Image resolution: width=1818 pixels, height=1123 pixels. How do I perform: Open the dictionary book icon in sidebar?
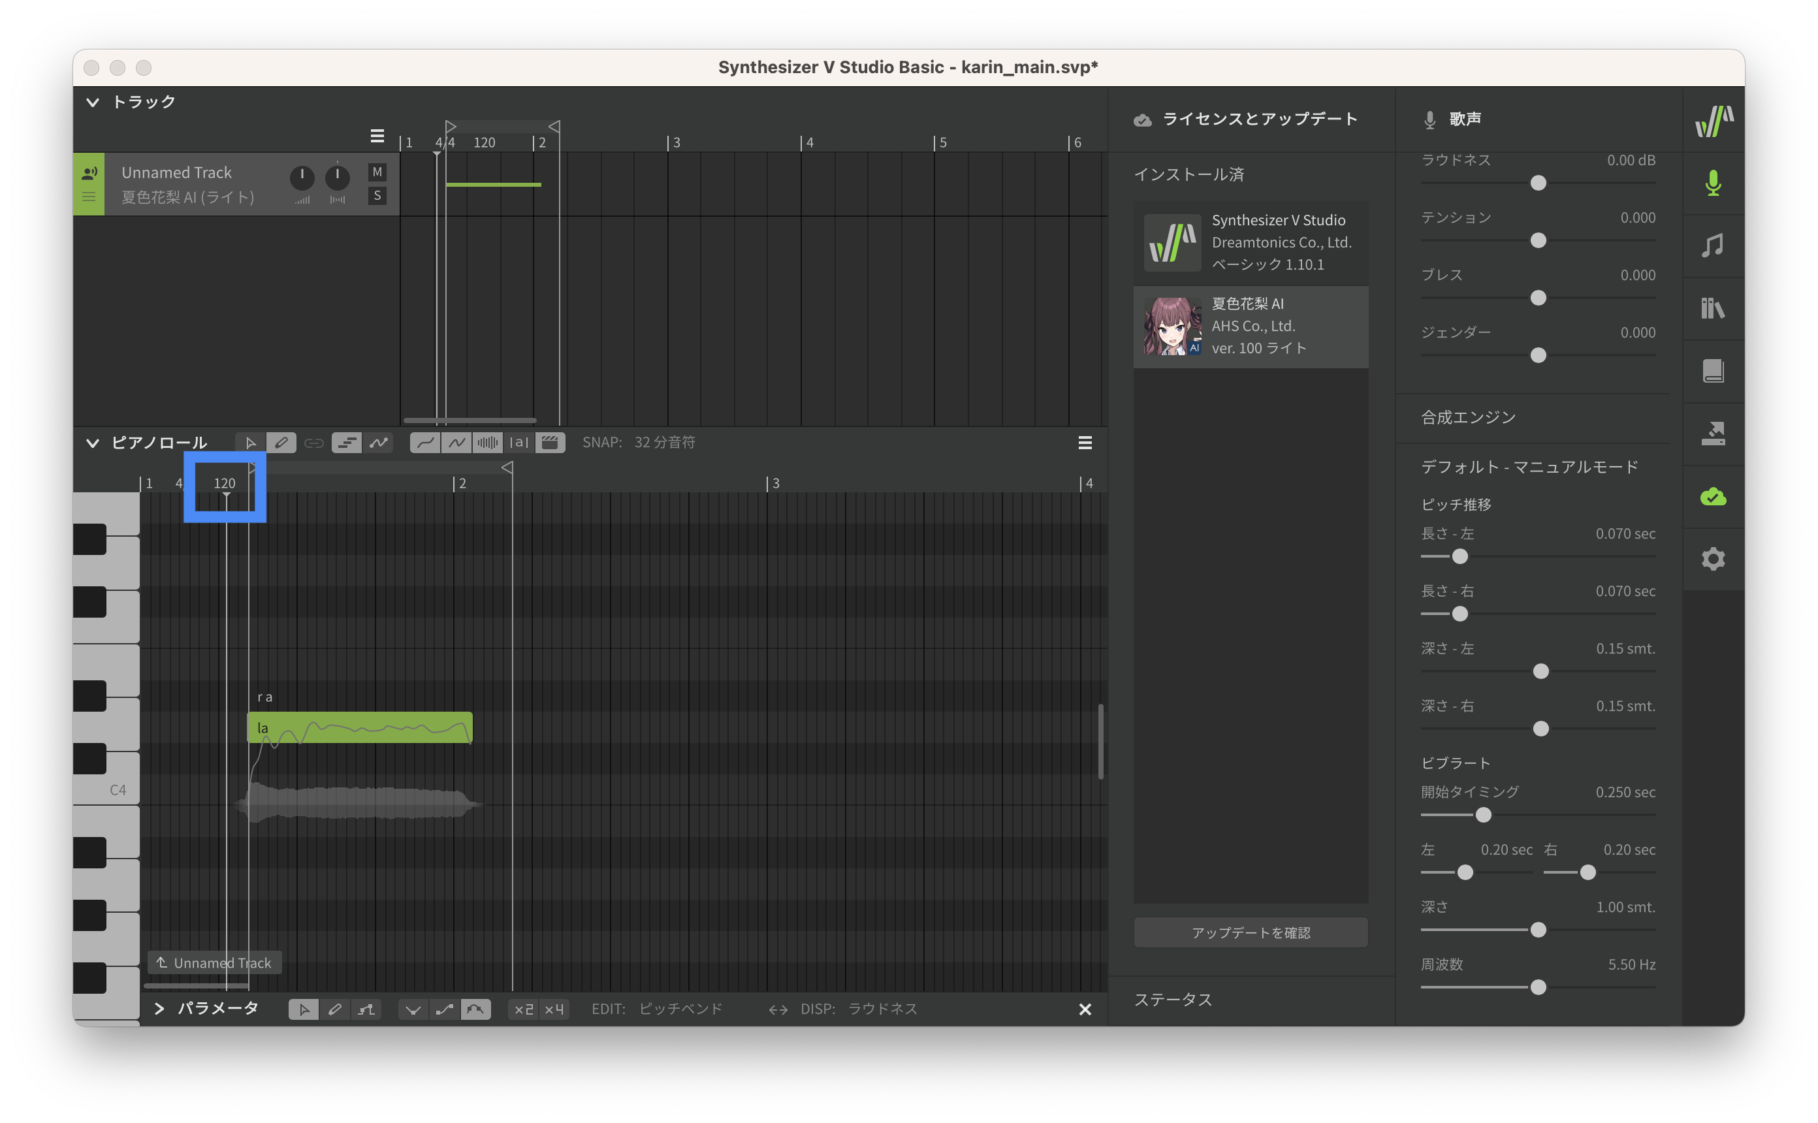click(1713, 371)
